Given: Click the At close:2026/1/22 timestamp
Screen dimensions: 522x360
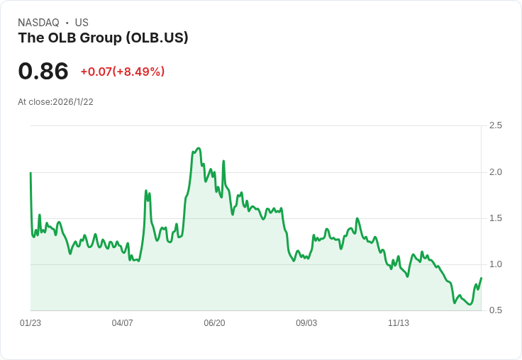Looking at the screenshot, I should coord(55,102).
